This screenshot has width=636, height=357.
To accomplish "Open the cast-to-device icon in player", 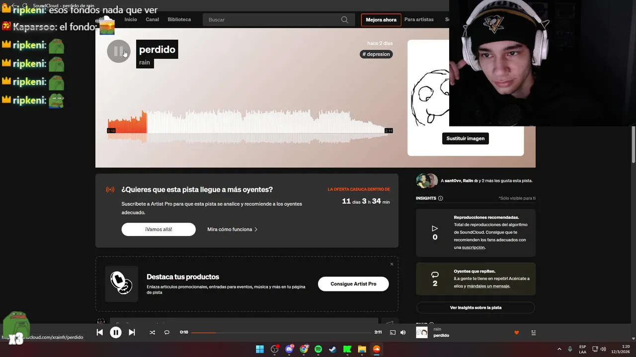I will 393,332.
